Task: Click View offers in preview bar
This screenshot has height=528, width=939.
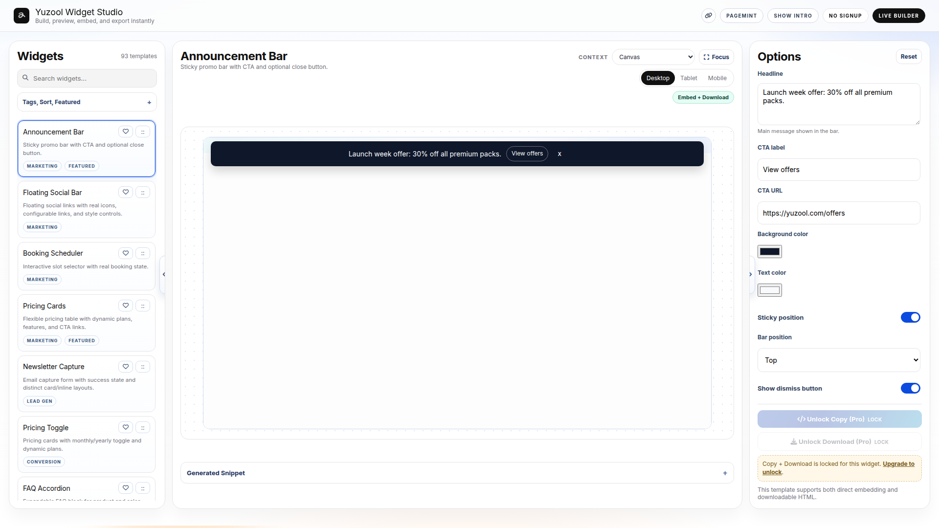Action: [x=527, y=154]
